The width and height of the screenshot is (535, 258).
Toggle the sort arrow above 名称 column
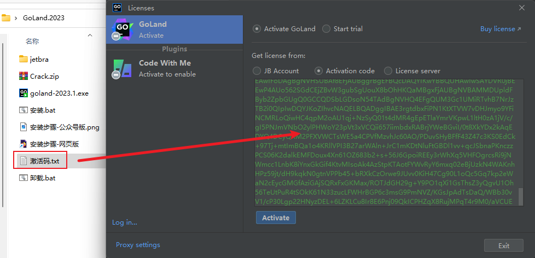click(90, 35)
